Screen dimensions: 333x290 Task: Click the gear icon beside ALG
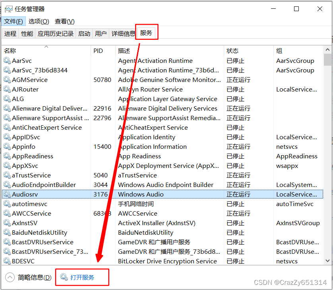pyautogui.click(x=7, y=99)
